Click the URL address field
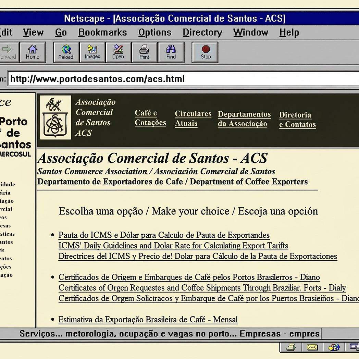359x359 pixels. (x=183, y=79)
